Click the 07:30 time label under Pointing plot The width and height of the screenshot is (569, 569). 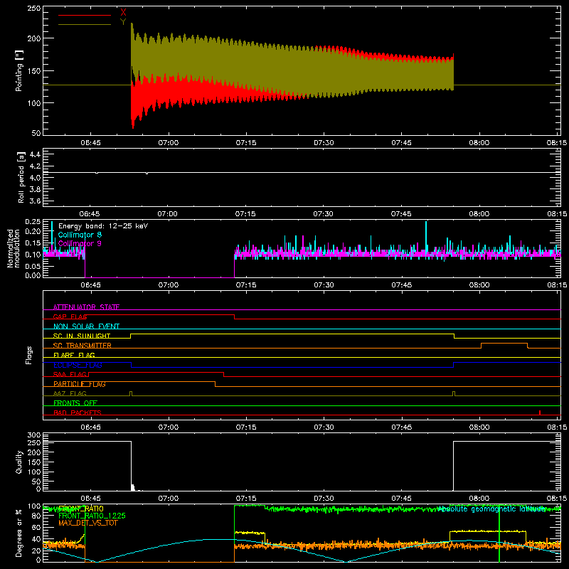324,143
